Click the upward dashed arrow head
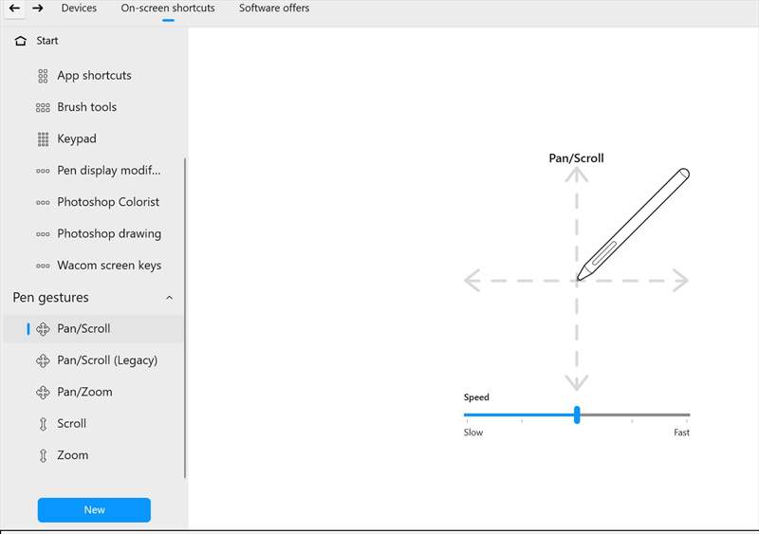This screenshot has width=759, height=534. (x=577, y=174)
